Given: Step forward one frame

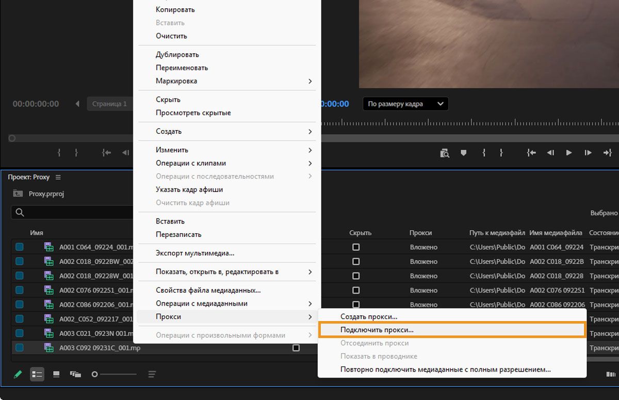Looking at the screenshot, I should coord(588,153).
